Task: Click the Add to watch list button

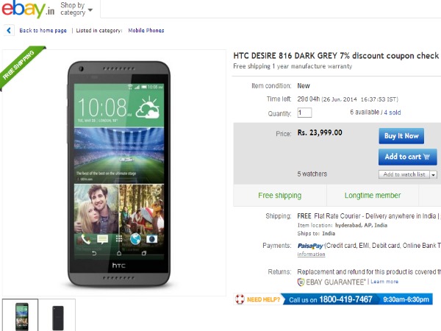Action: pos(404,174)
